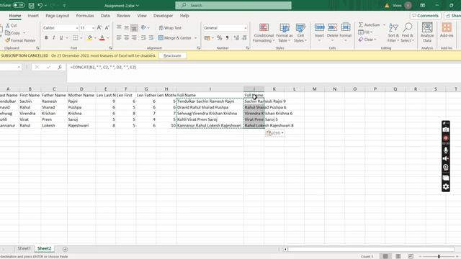This screenshot has width=461, height=259.
Task: Click the Insert Function fx icon
Action: [x=60, y=67]
